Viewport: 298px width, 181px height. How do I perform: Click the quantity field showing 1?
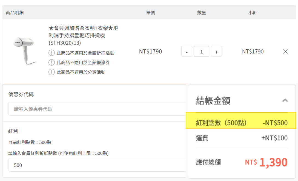[x=202, y=52]
